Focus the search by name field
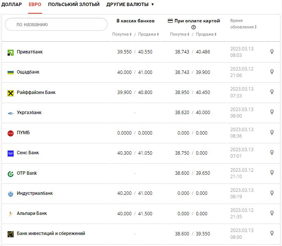 pyautogui.click(x=56, y=24)
